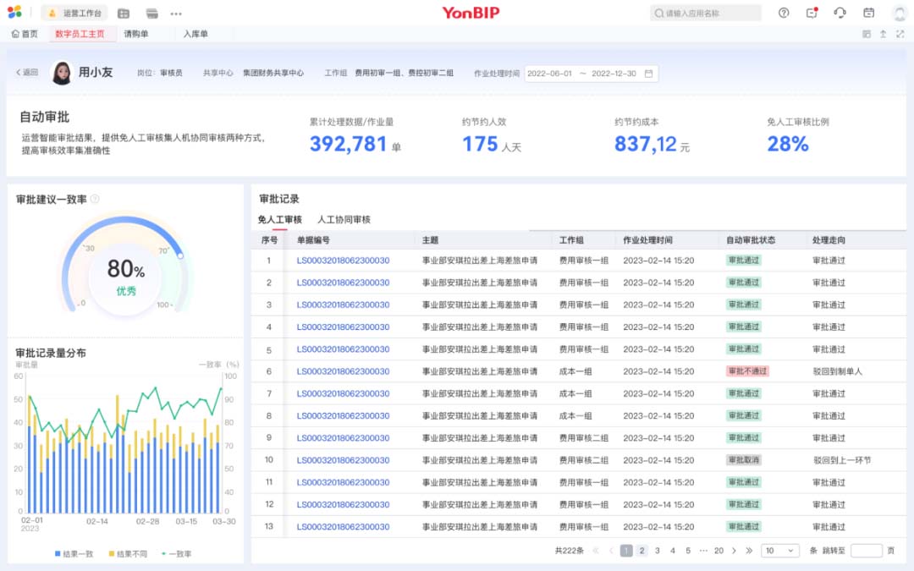Click the card icon in top toolbar
The width and height of the screenshot is (914, 571).
[152, 13]
